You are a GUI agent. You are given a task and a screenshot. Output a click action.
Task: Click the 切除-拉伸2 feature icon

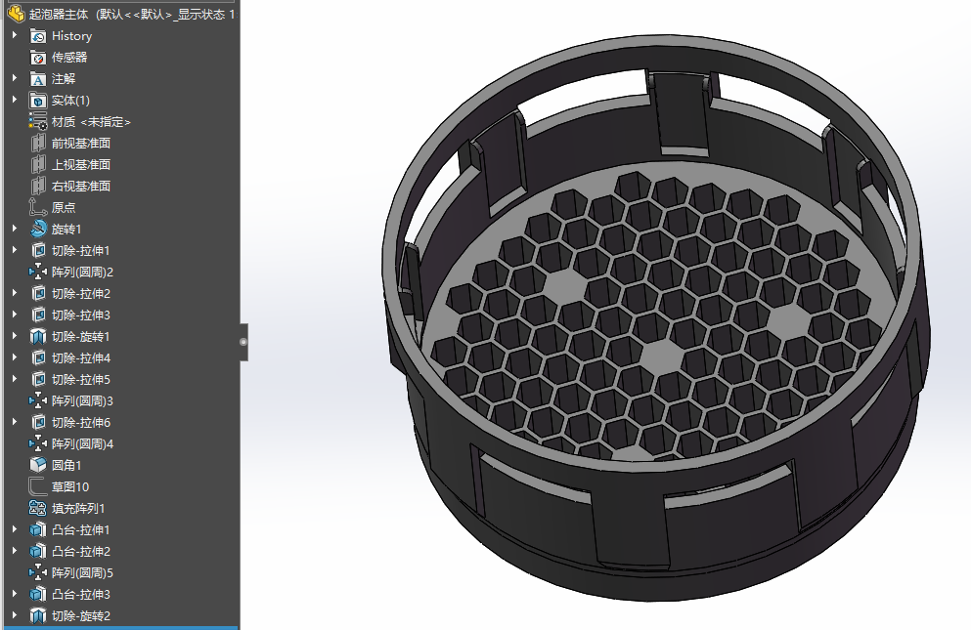[x=38, y=293]
